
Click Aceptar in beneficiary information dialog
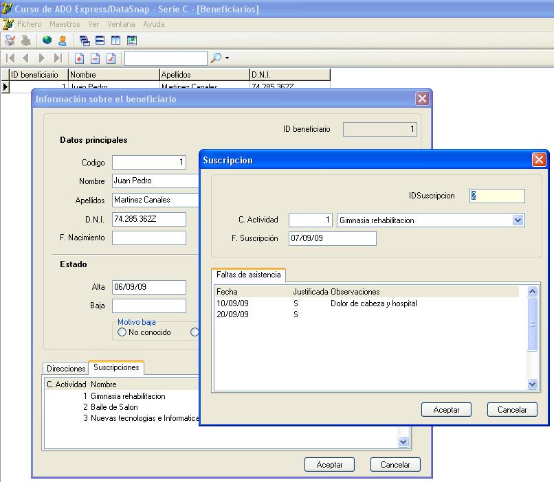tap(329, 465)
